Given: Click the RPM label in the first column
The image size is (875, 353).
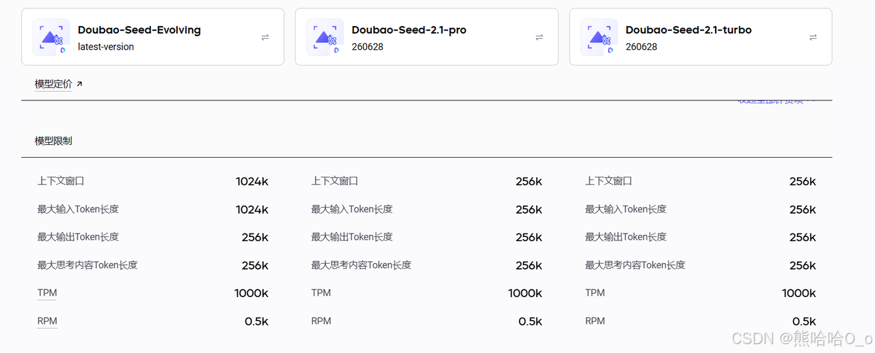Looking at the screenshot, I should pyautogui.click(x=47, y=321).
